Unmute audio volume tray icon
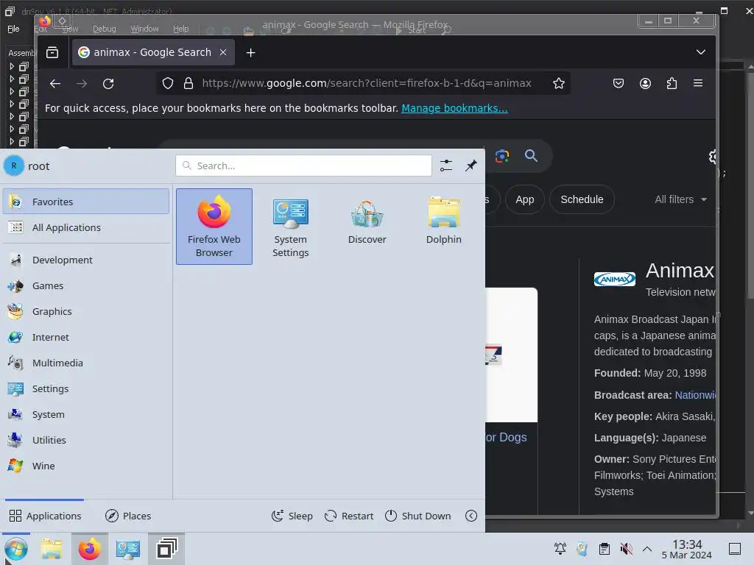 (x=626, y=549)
